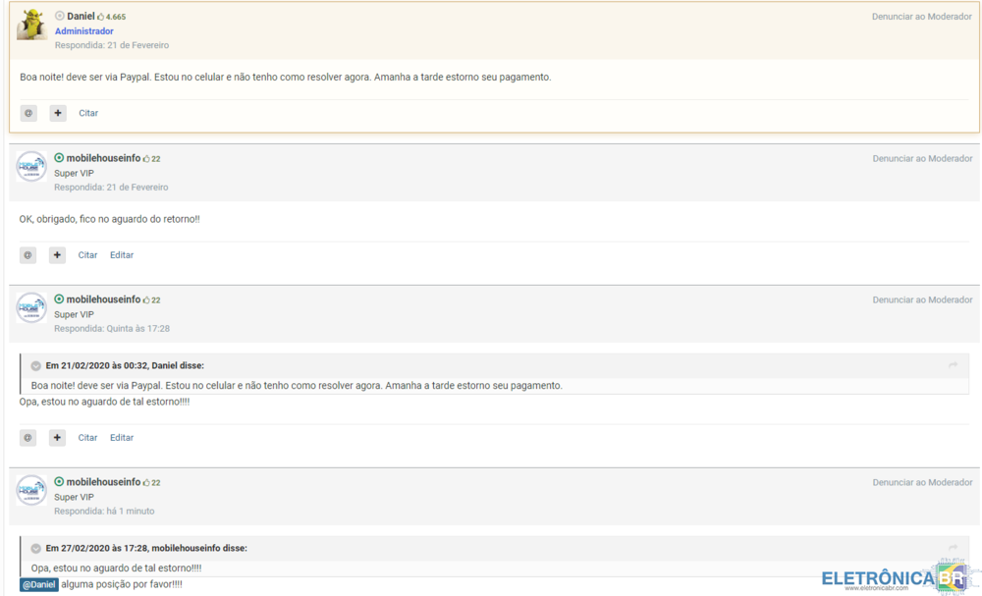This screenshot has width=982, height=596.
Task: Collapse the mobilehouseinfo quote dated 27/02/2020
Action: point(36,549)
